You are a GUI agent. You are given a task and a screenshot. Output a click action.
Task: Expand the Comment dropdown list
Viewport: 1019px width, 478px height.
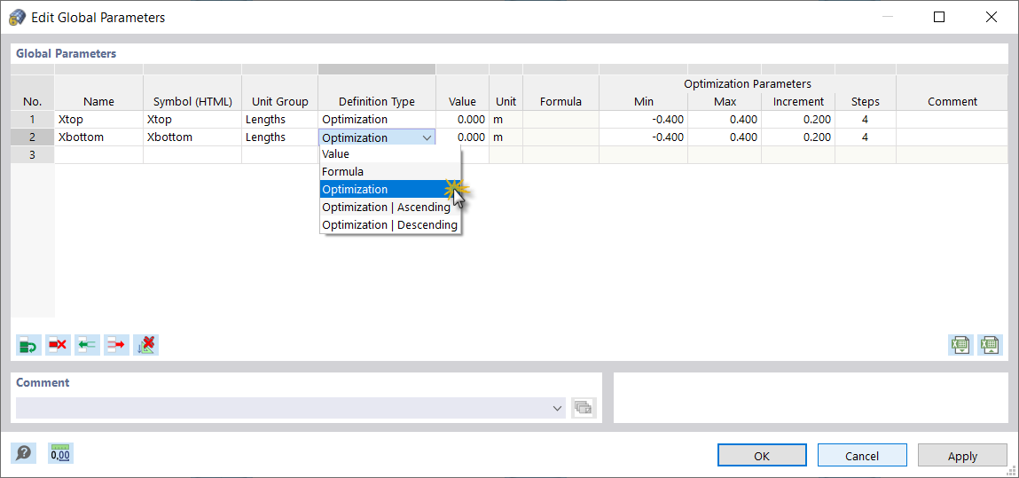coord(558,408)
